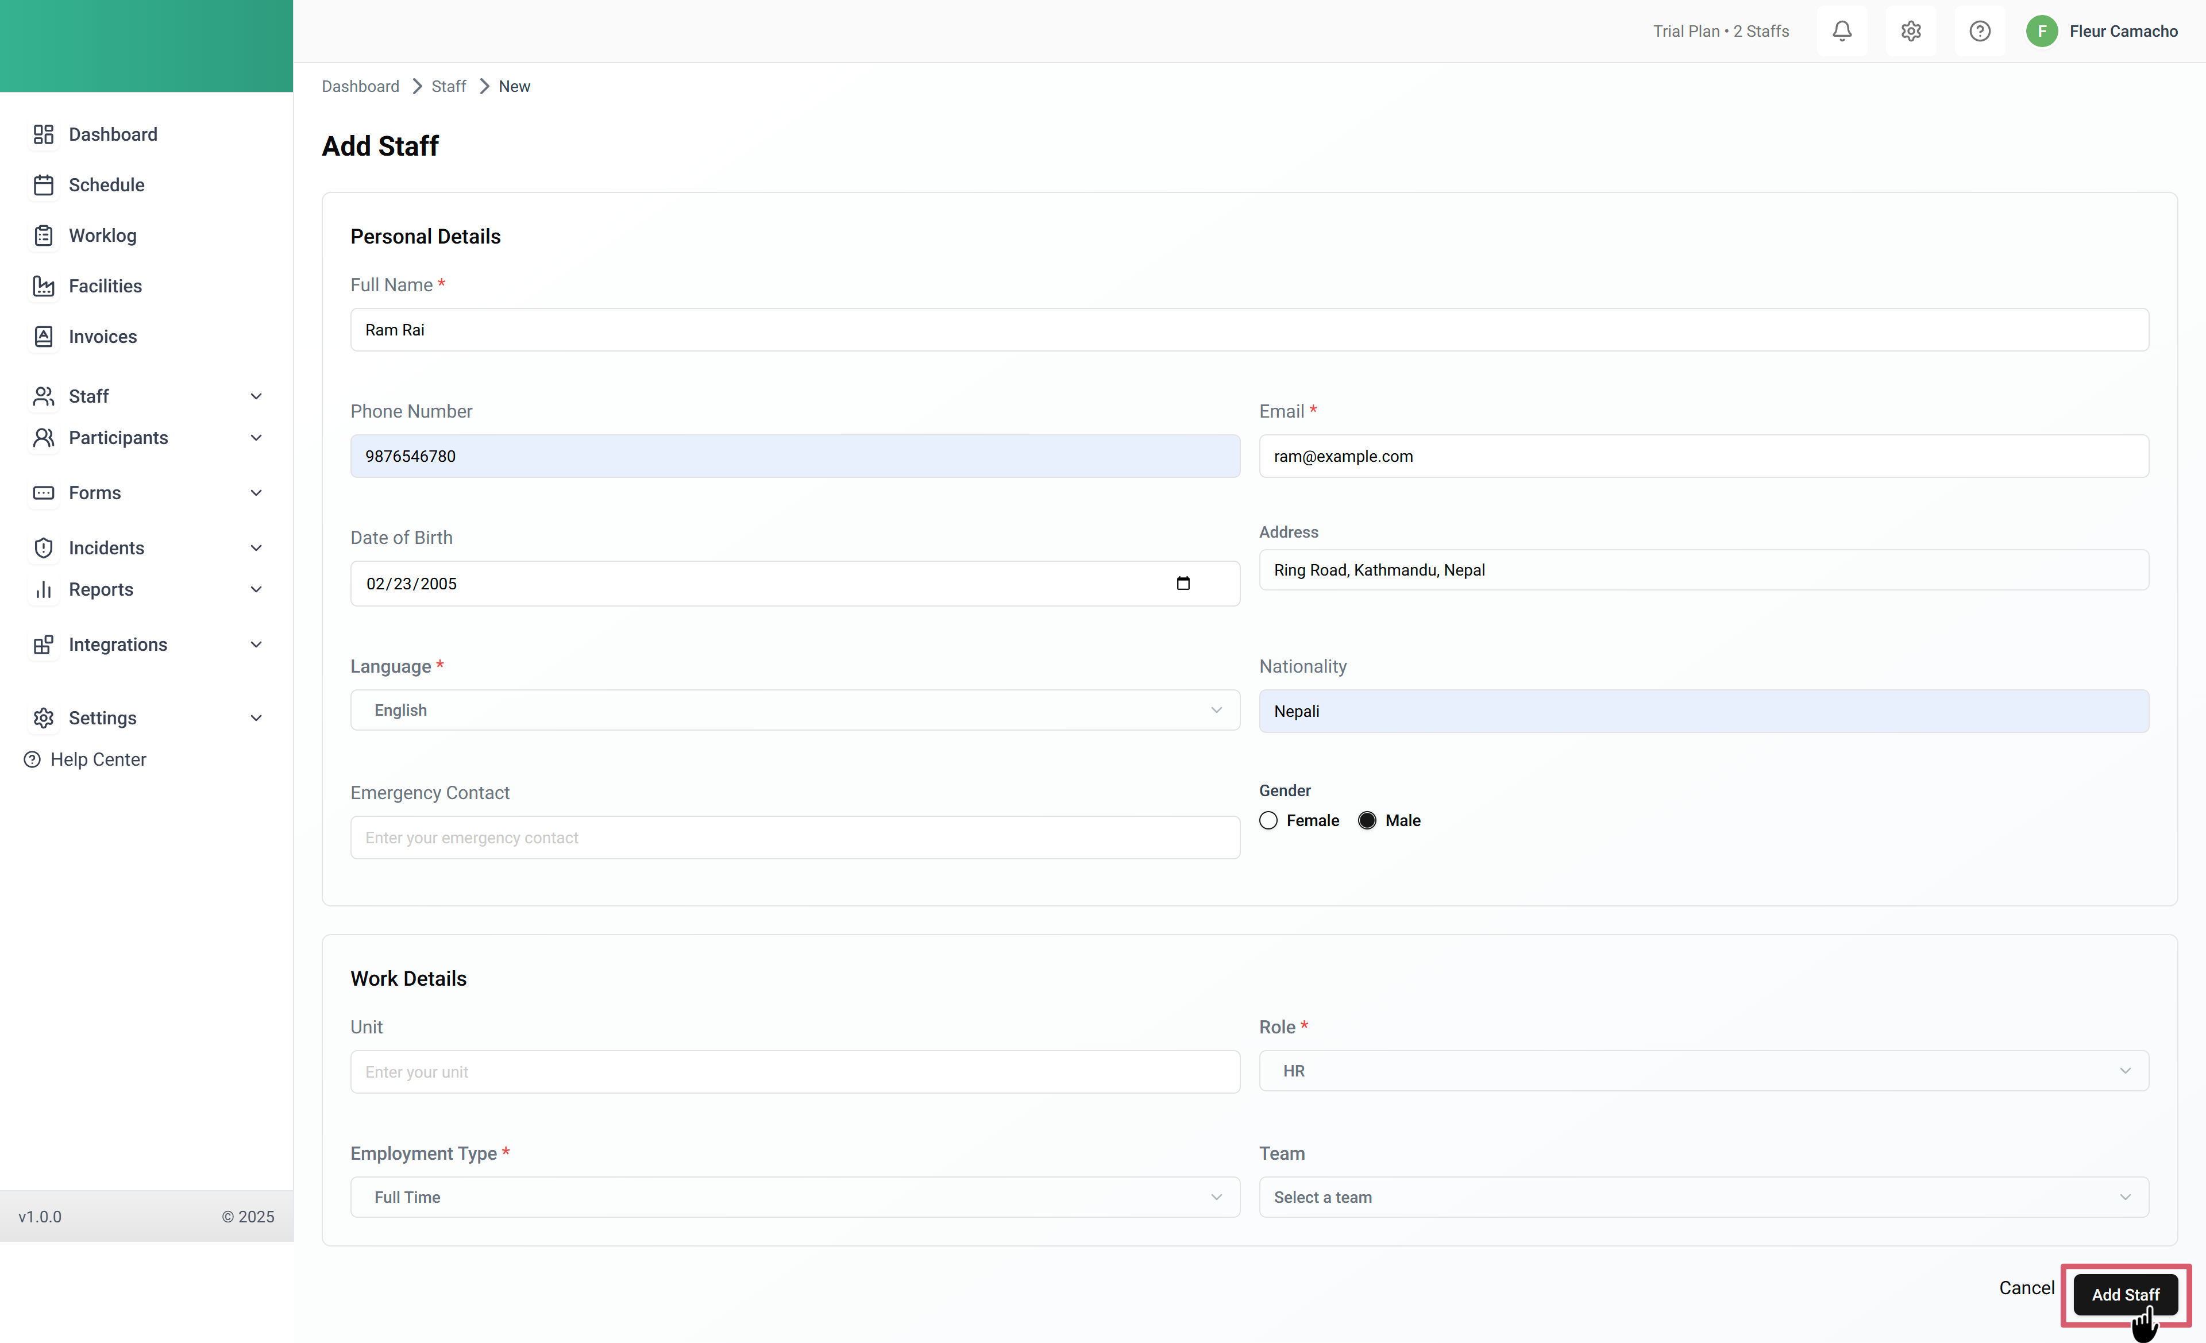Open the Role dropdown showing HR
The height and width of the screenshot is (1343, 2206).
click(1703, 1071)
